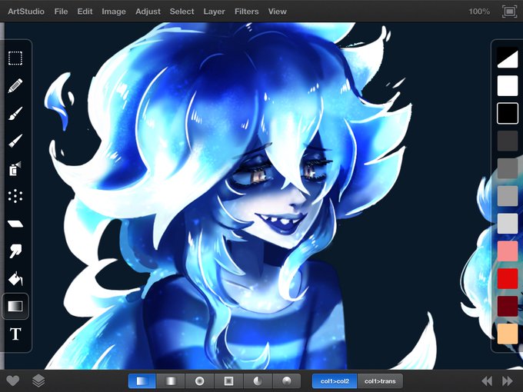The width and height of the screenshot is (523, 392).
Task: Pick the peach orange swatch
Action: [508, 334]
